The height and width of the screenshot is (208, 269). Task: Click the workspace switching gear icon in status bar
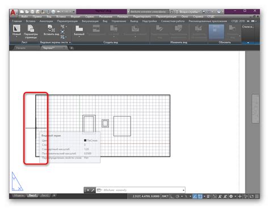point(231,197)
